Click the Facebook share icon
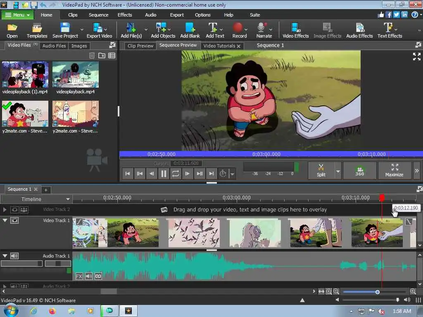The height and width of the screenshot is (317, 423). point(388,14)
